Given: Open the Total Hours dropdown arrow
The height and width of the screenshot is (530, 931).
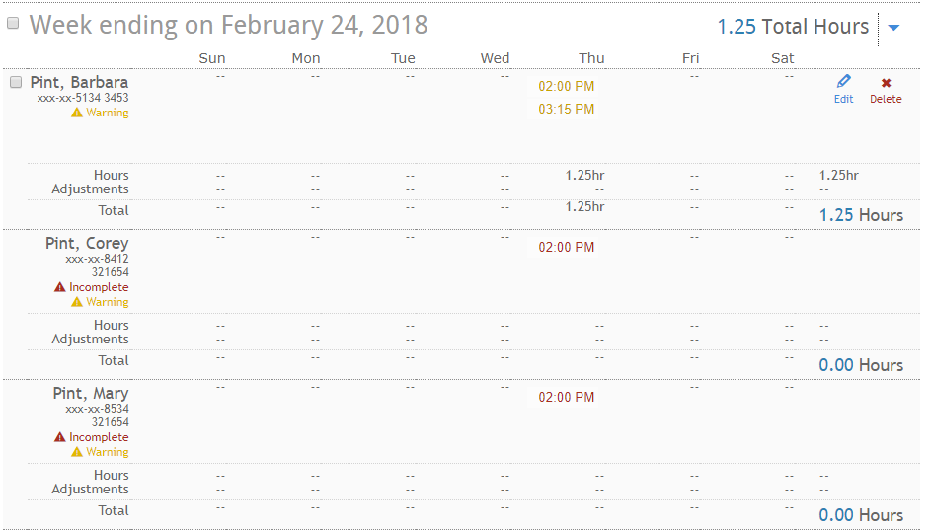Looking at the screenshot, I should tap(893, 28).
